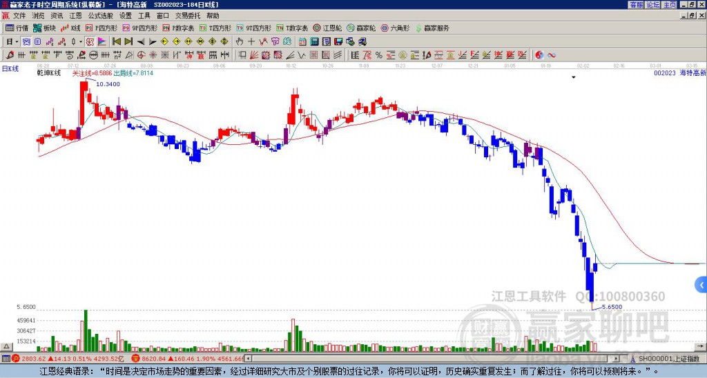Viewport: 707px width, 378px height.
Task: Open the 赢家轮 tool
Action: click(x=361, y=28)
